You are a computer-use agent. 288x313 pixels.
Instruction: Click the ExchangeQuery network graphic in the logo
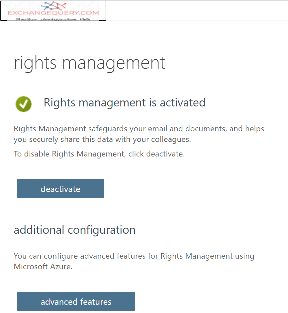[53, 6]
